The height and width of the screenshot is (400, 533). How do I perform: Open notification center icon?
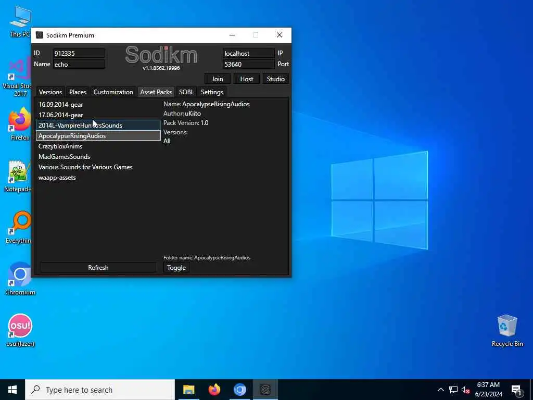click(516, 390)
